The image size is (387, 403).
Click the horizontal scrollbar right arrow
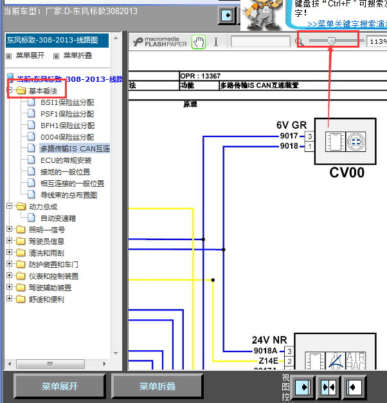104,364
